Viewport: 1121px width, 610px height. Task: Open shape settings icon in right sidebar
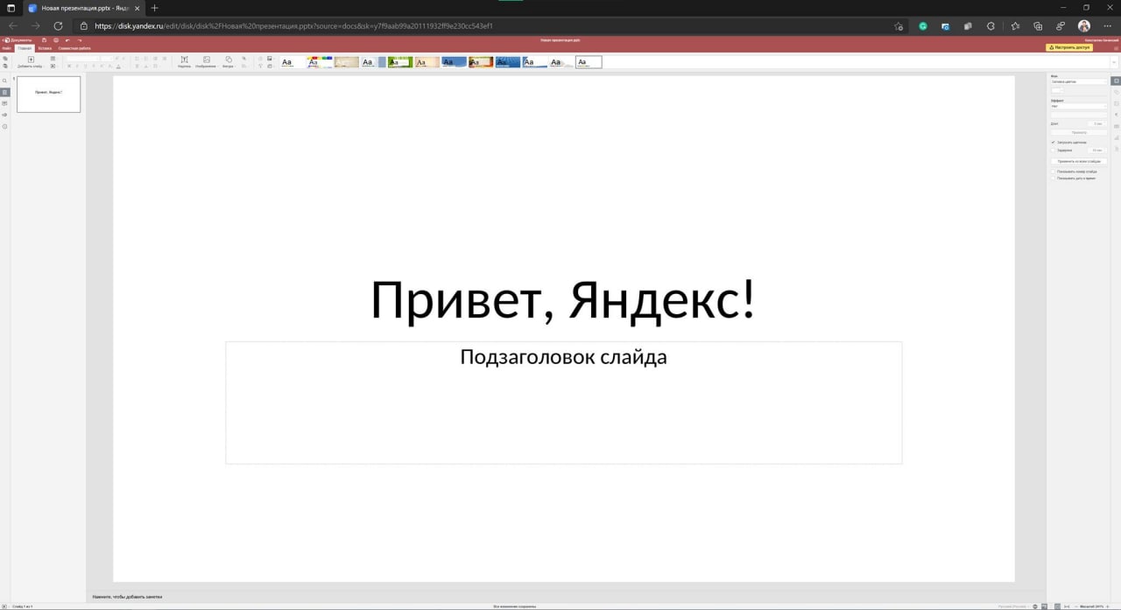1116,92
